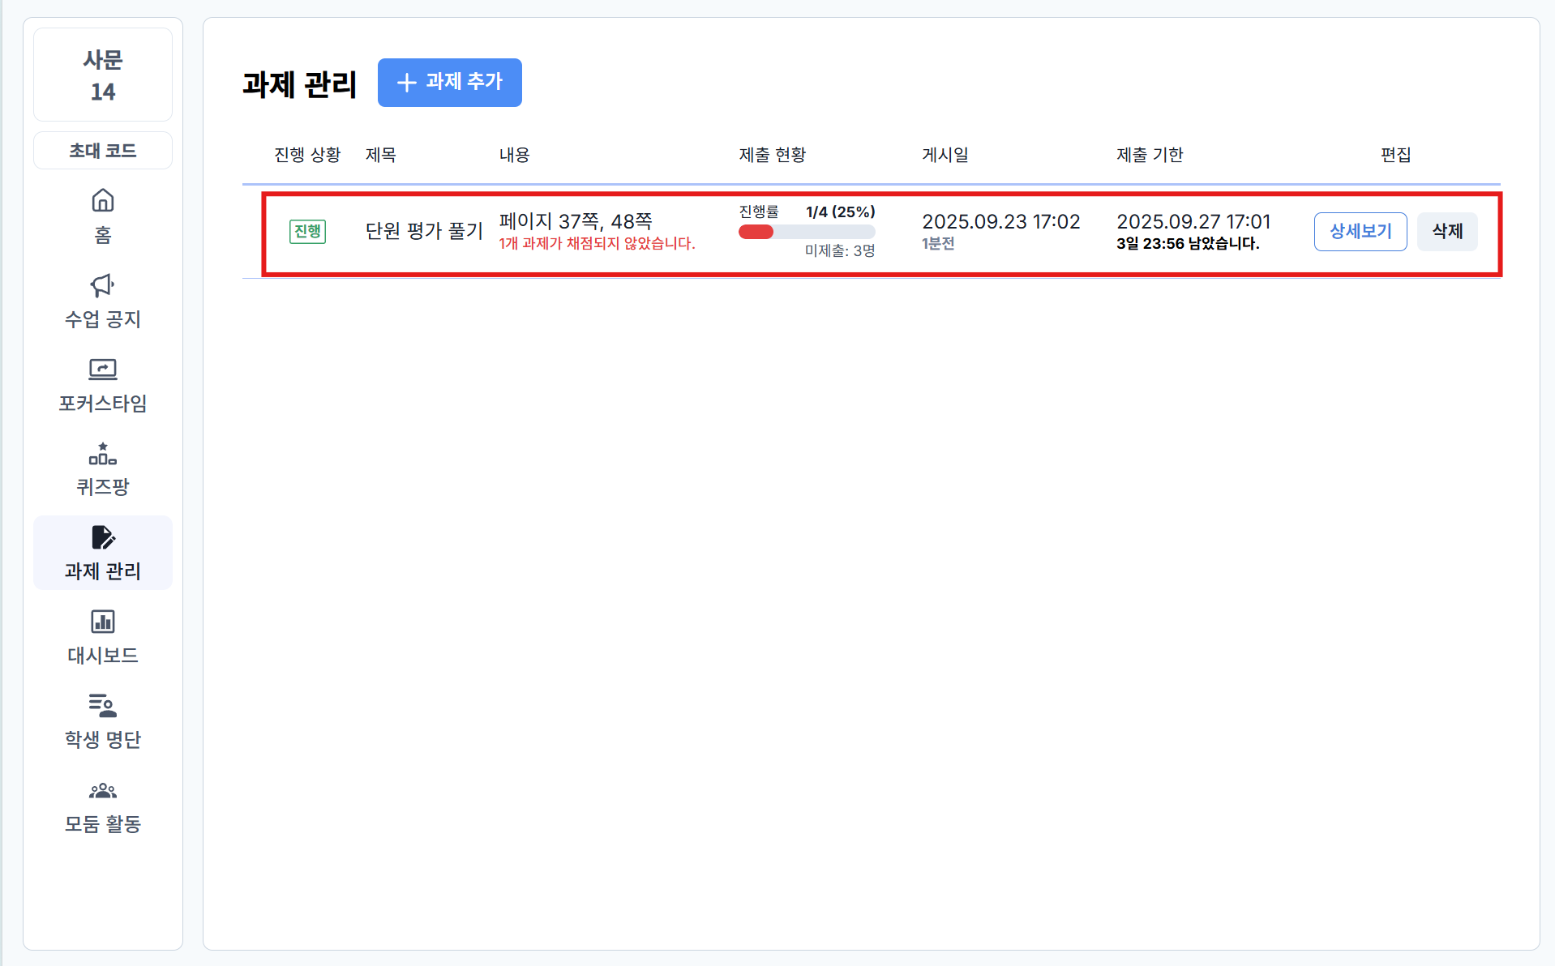Click the 사문 14 class card
Viewport: 1555px width, 966px height.
103,75
